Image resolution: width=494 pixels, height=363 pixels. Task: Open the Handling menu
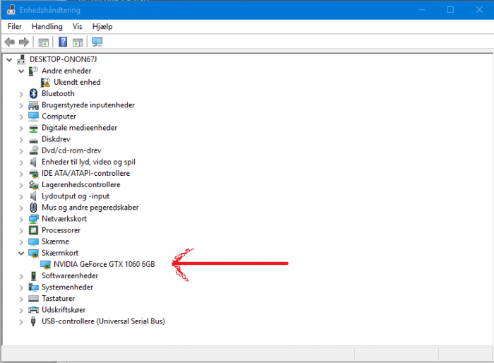tap(47, 27)
